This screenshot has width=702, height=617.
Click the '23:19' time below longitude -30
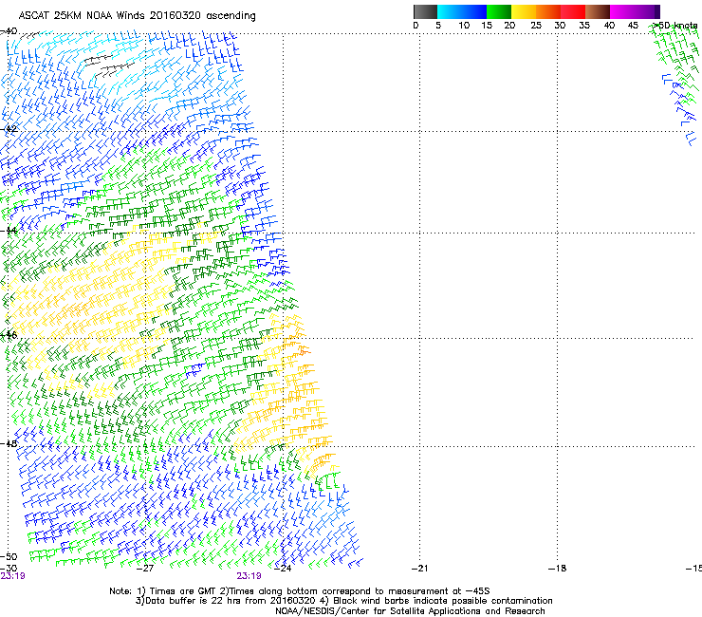coord(12,576)
